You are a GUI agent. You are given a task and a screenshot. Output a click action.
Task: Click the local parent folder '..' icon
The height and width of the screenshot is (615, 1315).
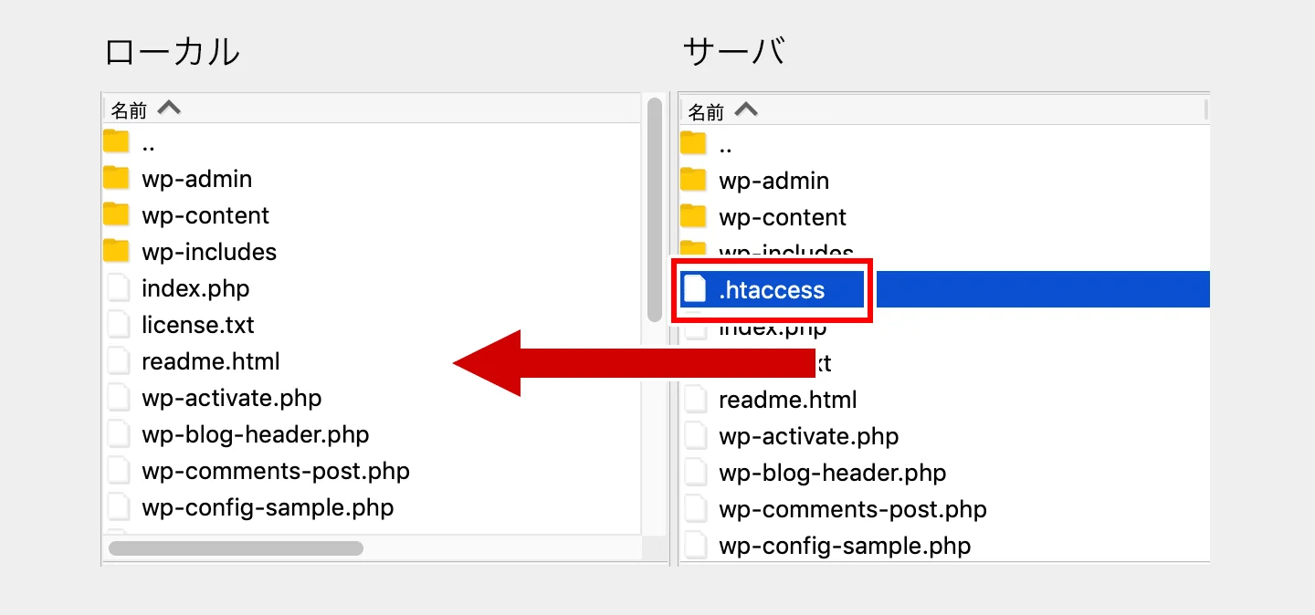tap(116, 141)
